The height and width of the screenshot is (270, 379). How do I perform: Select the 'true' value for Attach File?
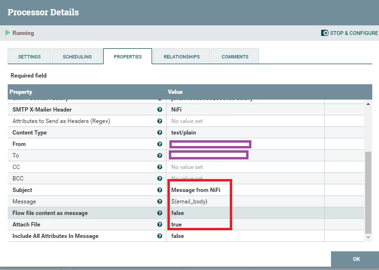[176, 225]
